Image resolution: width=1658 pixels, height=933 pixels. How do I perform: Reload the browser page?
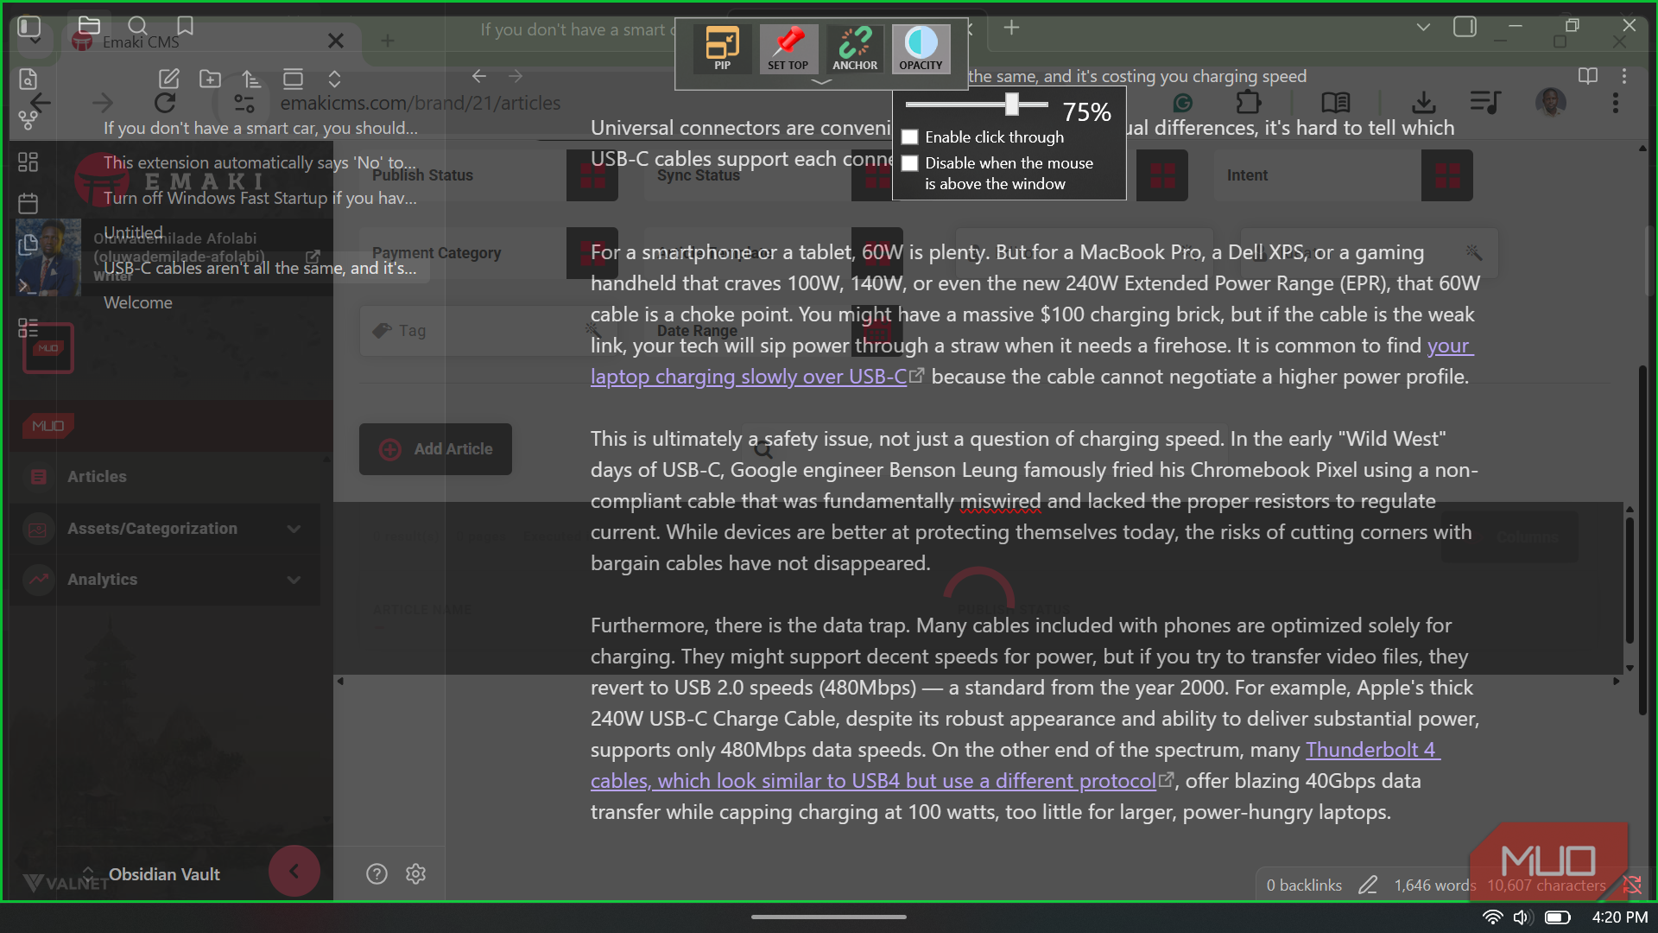[x=165, y=103]
